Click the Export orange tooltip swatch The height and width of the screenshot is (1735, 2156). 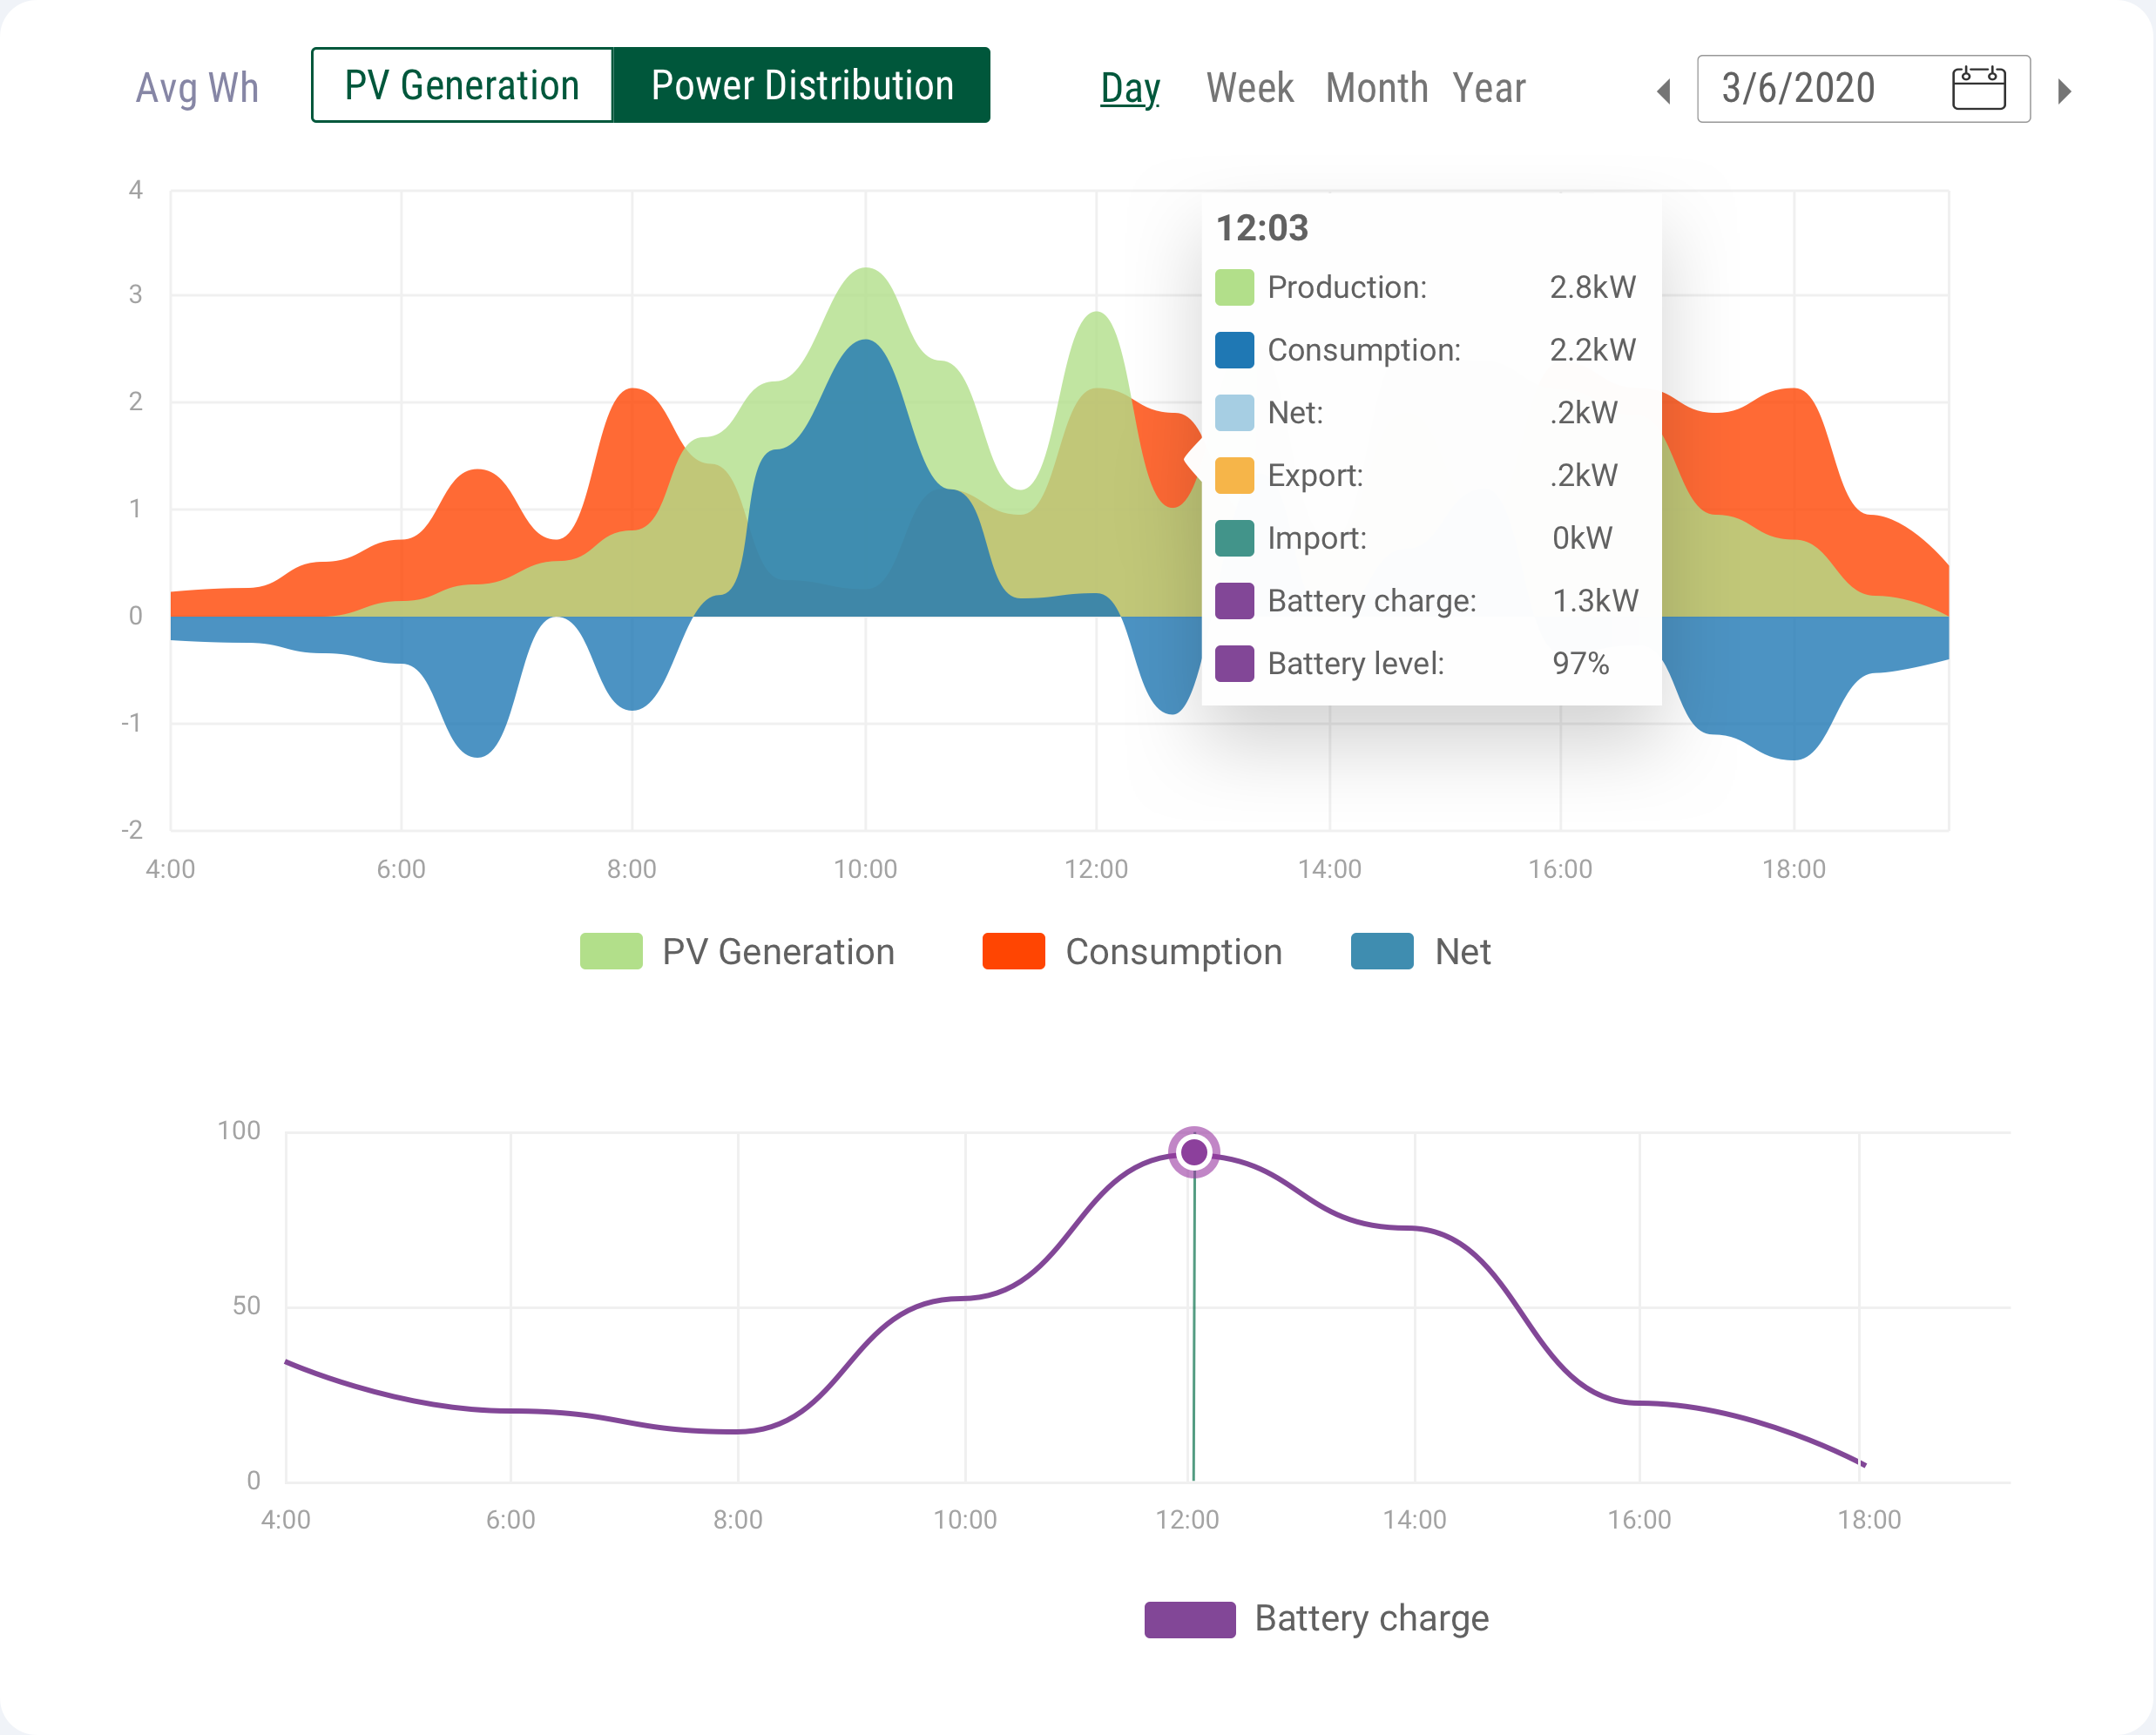point(1234,475)
